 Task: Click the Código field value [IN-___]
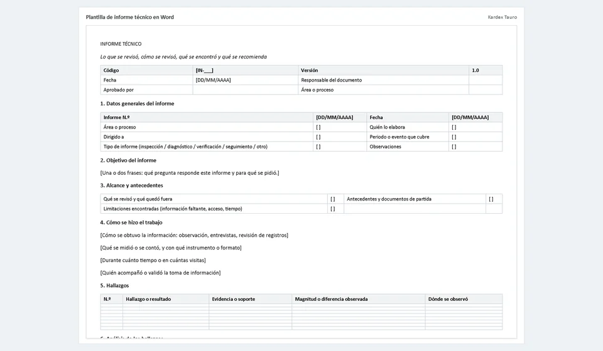pos(204,70)
